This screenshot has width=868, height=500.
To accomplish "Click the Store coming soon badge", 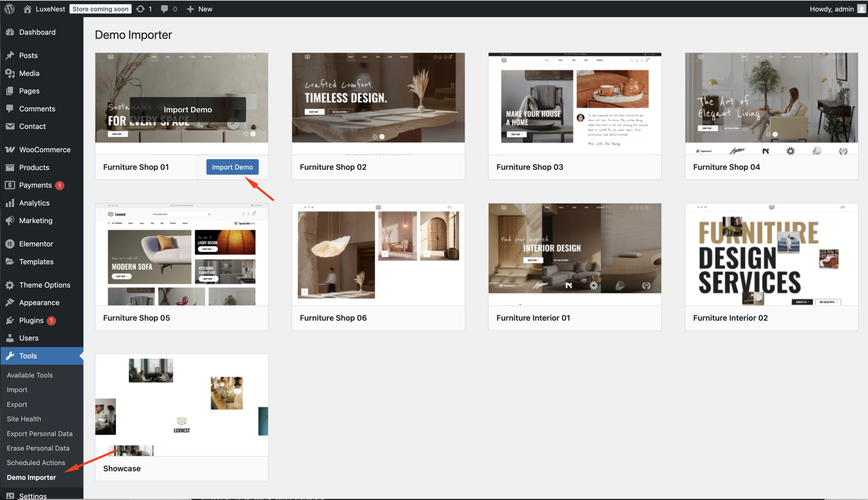I will tap(100, 9).
